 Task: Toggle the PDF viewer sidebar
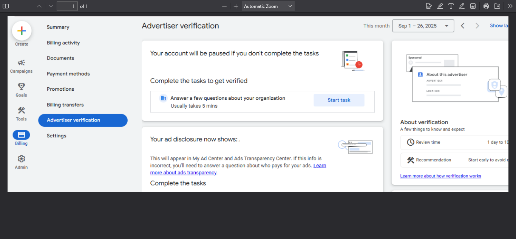click(x=6, y=6)
